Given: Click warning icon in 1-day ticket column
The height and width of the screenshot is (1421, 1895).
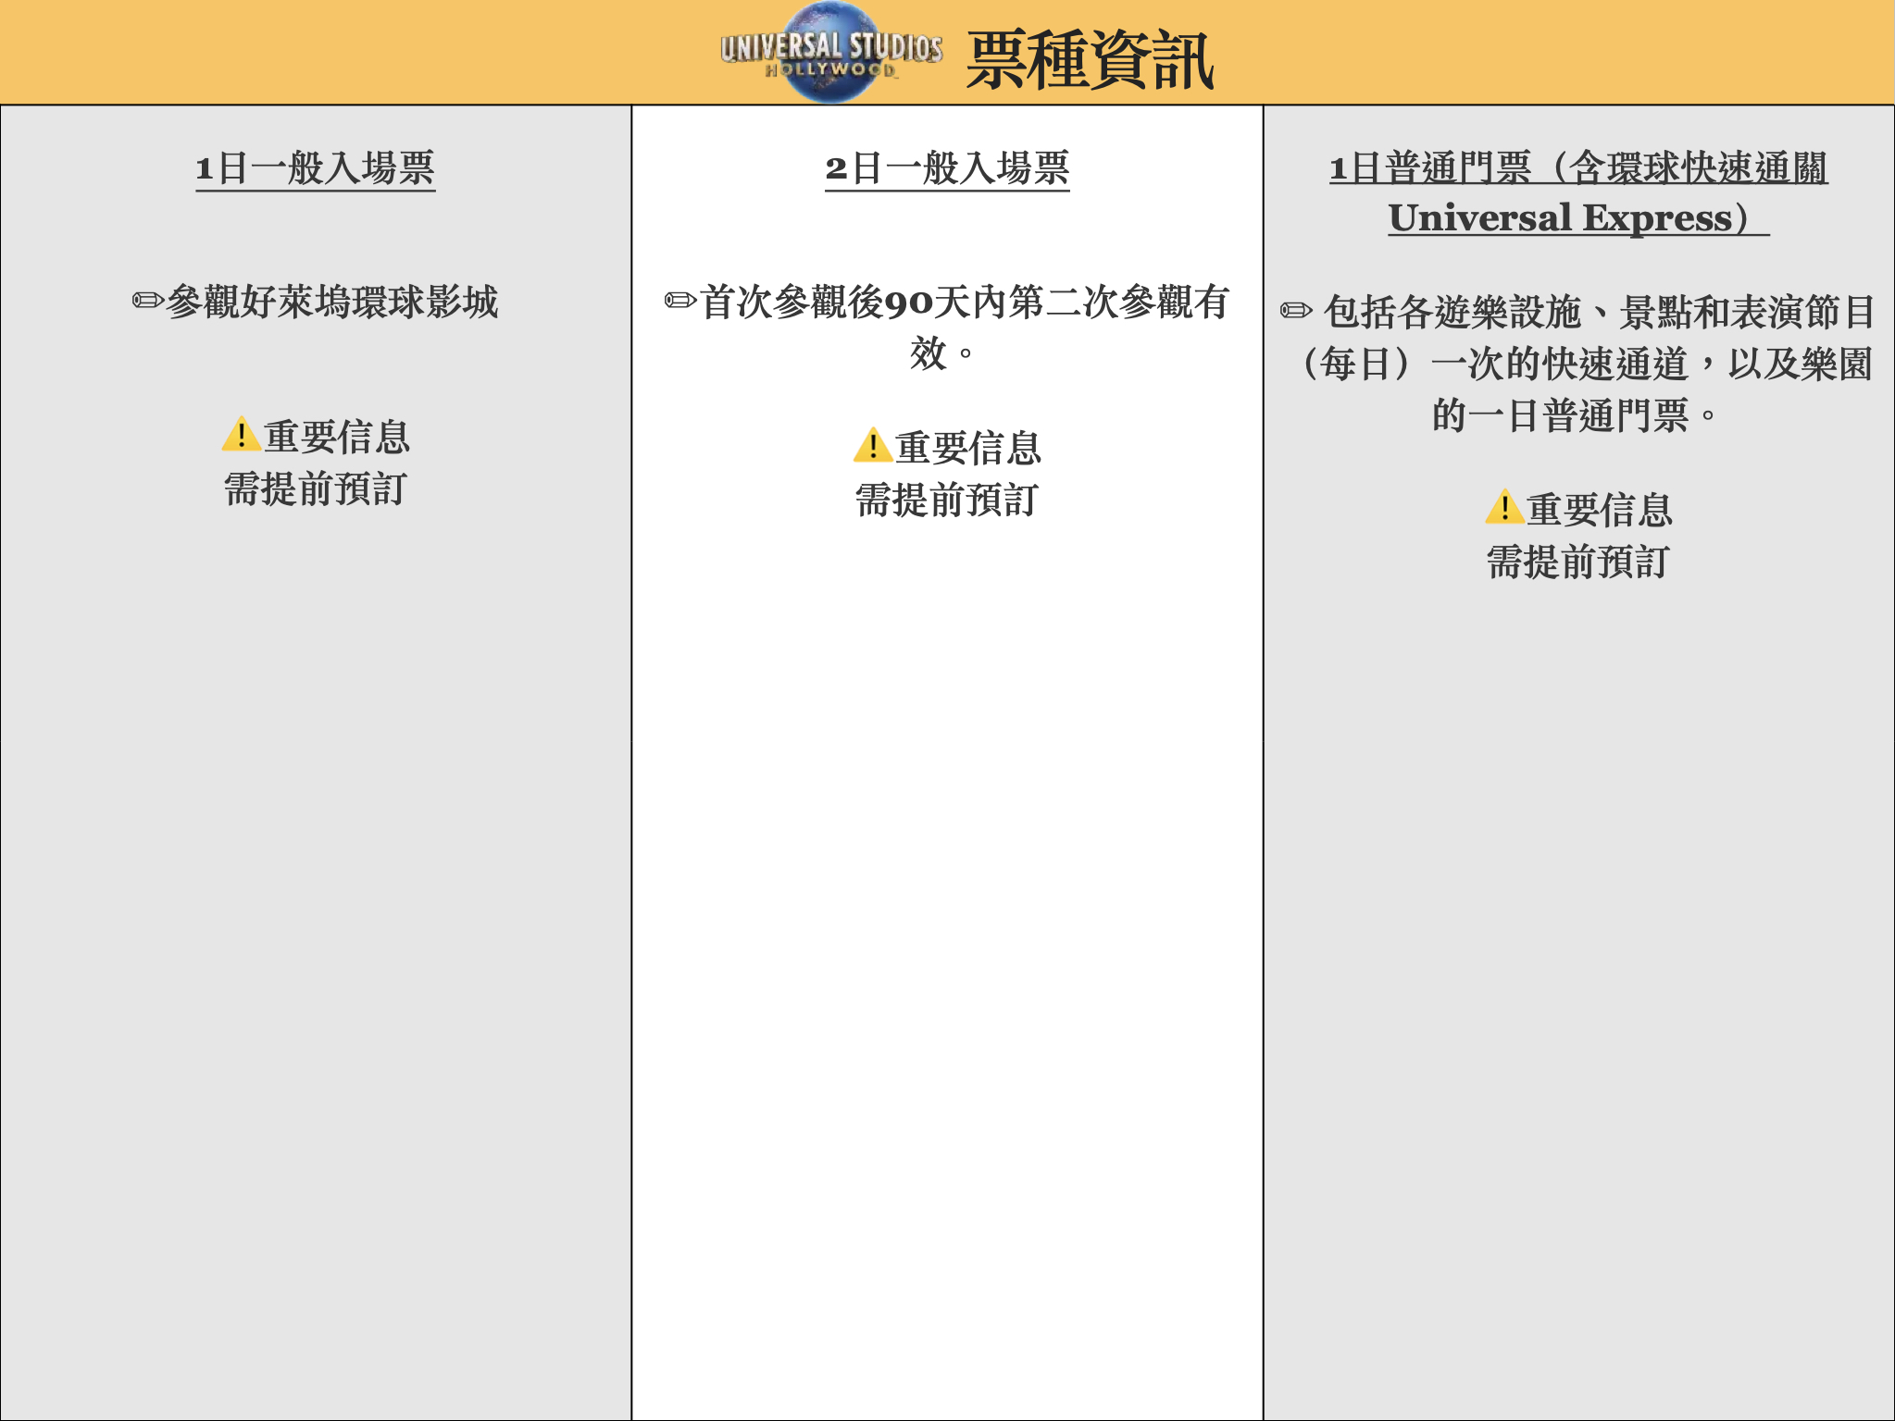Looking at the screenshot, I should [241, 434].
